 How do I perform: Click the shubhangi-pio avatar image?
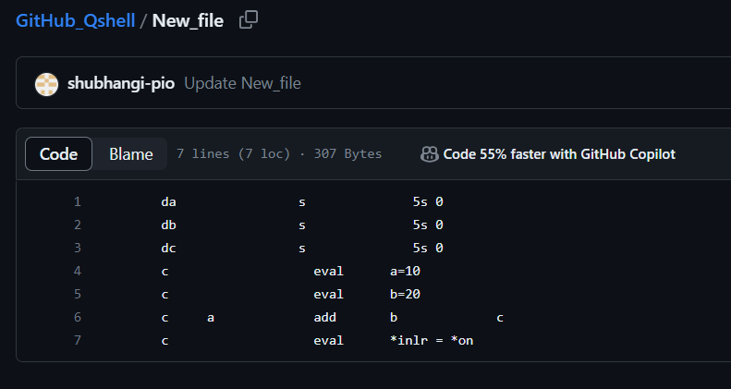[46, 83]
